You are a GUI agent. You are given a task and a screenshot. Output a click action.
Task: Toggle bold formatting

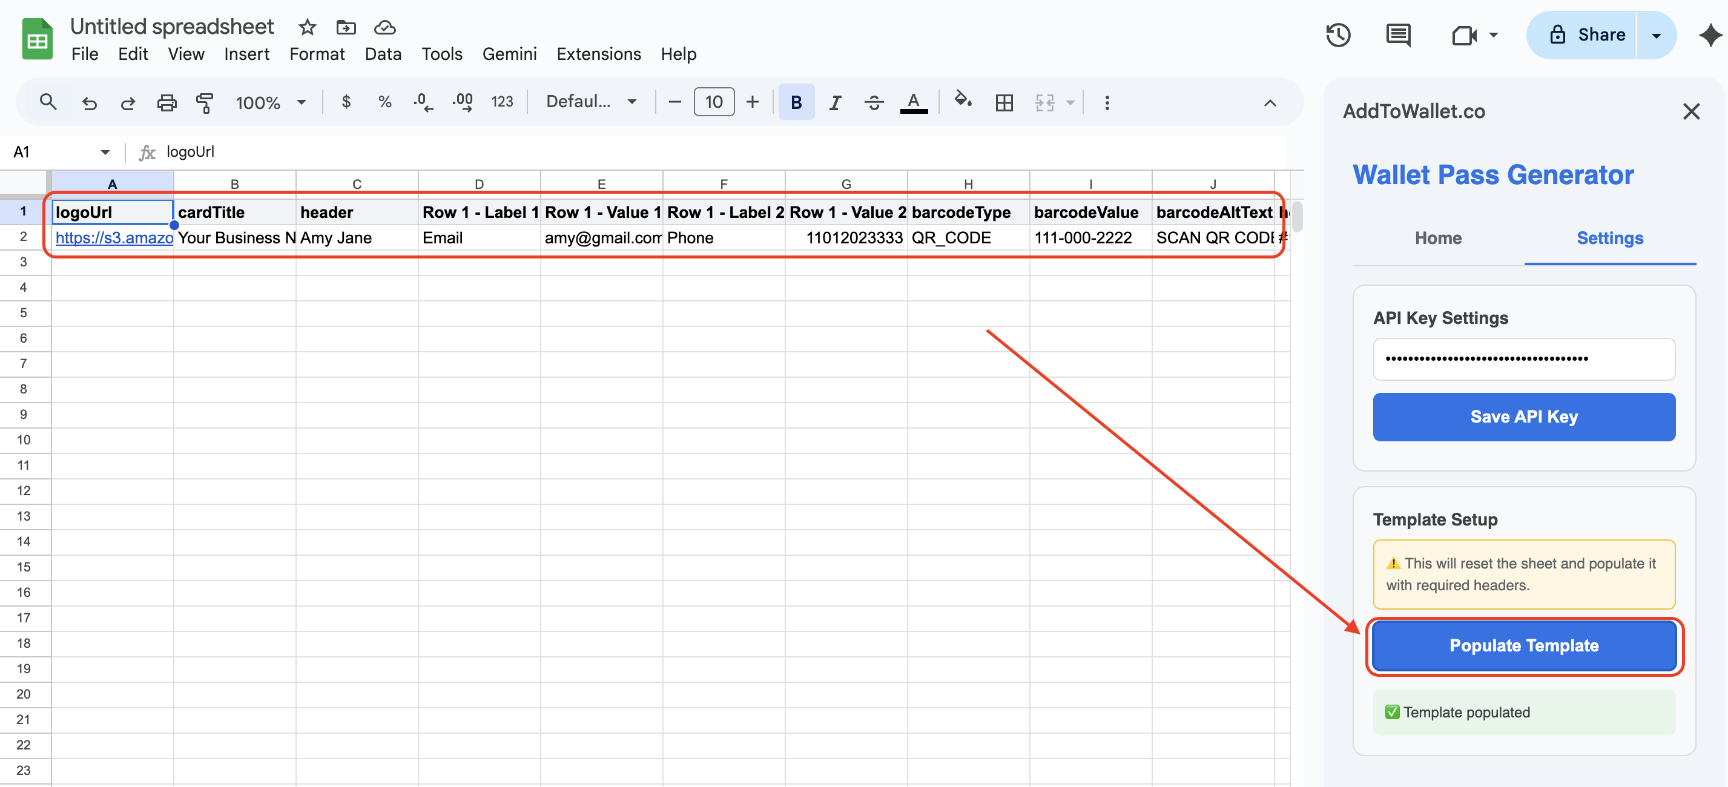click(796, 102)
